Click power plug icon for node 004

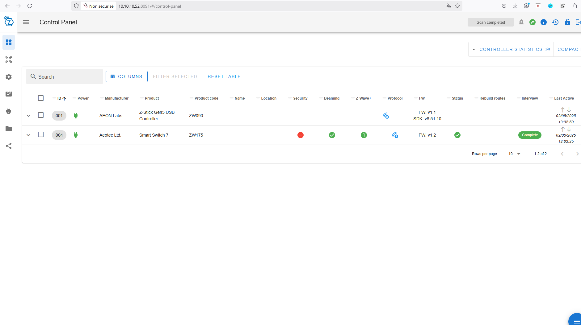tap(76, 135)
